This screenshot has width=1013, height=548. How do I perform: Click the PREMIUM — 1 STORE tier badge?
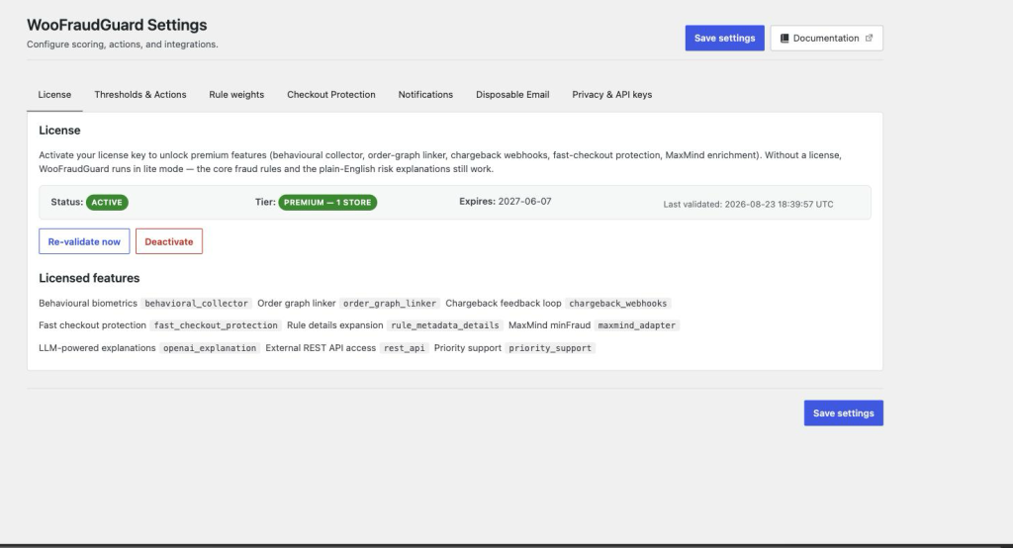[327, 202]
